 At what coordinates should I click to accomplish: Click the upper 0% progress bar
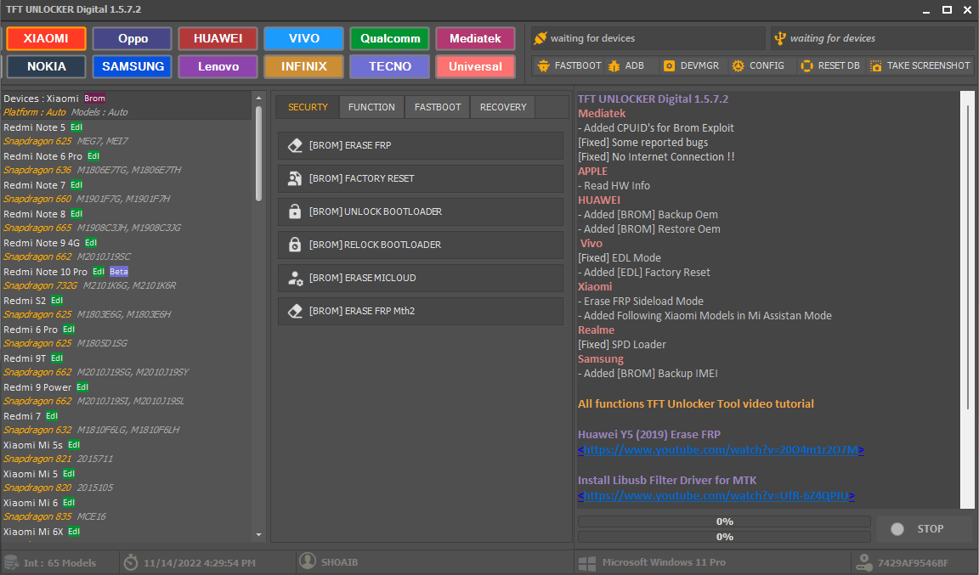[724, 521]
